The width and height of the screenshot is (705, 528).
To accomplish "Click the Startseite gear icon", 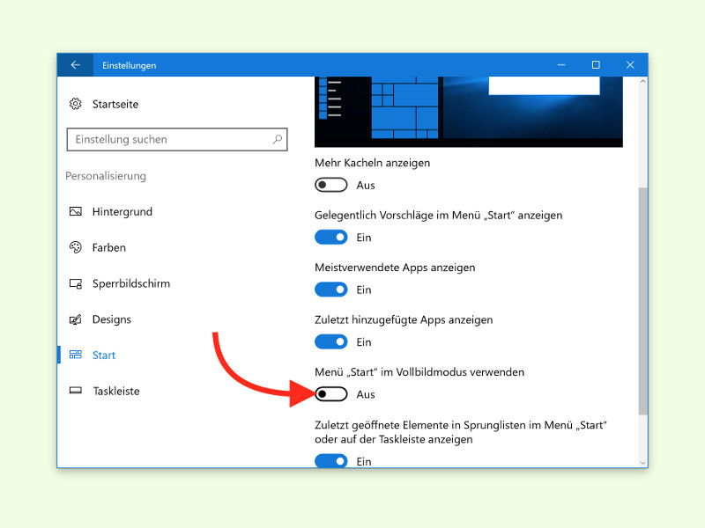I will [76, 104].
